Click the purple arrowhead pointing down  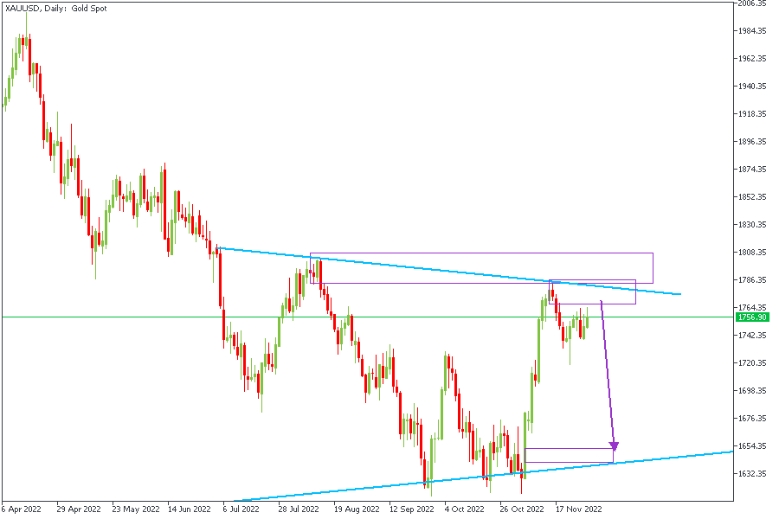pyautogui.click(x=615, y=446)
